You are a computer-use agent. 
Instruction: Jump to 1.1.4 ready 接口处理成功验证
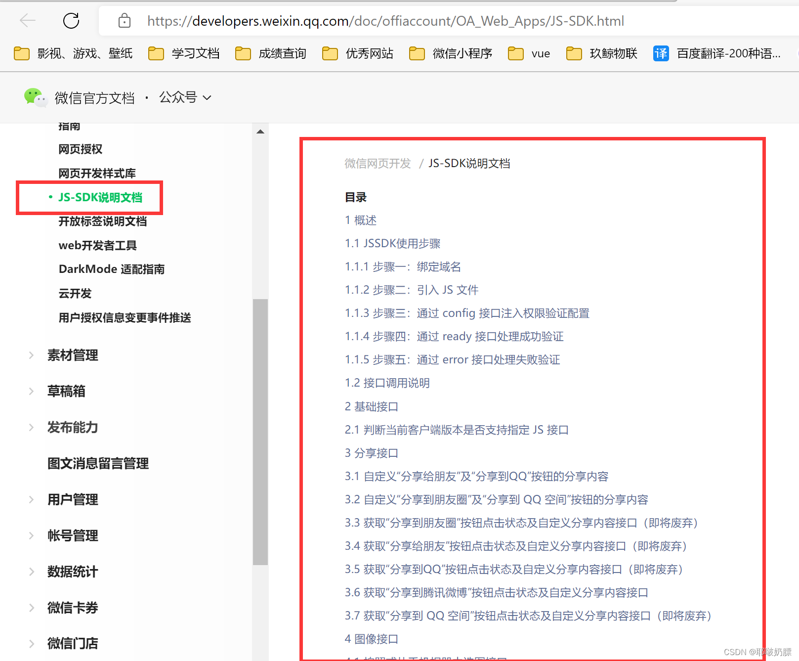pyautogui.click(x=454, y=336)
